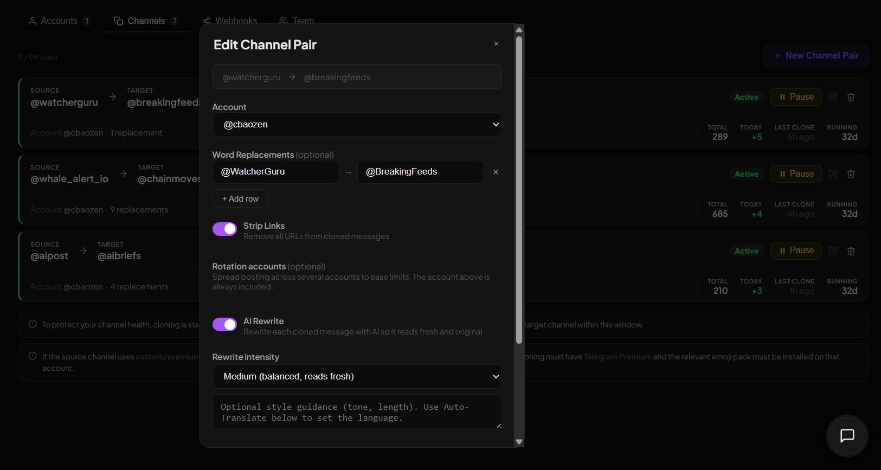Switch to the Accounts tab

click(60, 21)
